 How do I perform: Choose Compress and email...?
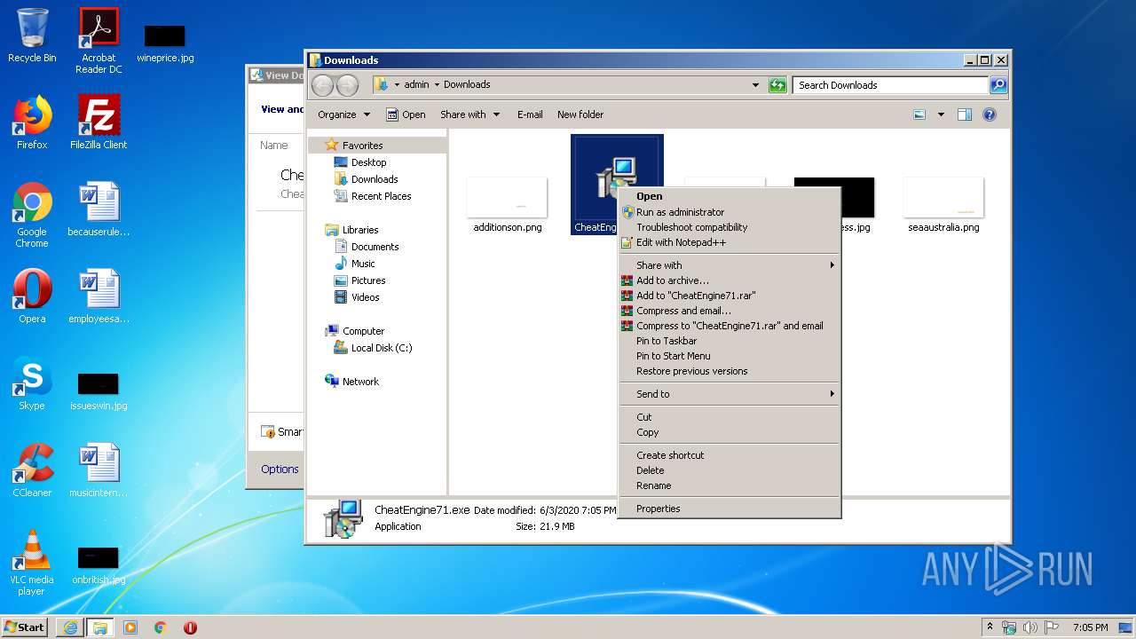coord(730,311)
